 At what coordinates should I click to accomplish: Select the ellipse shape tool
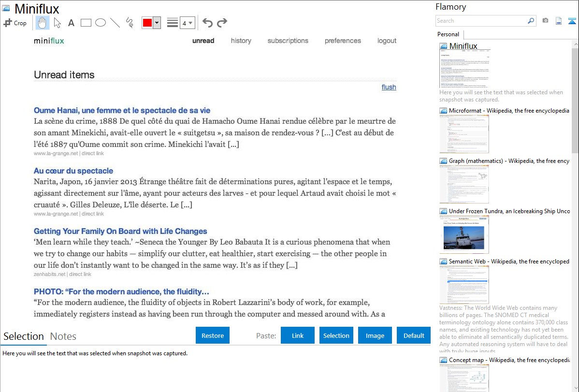point(101,23)
